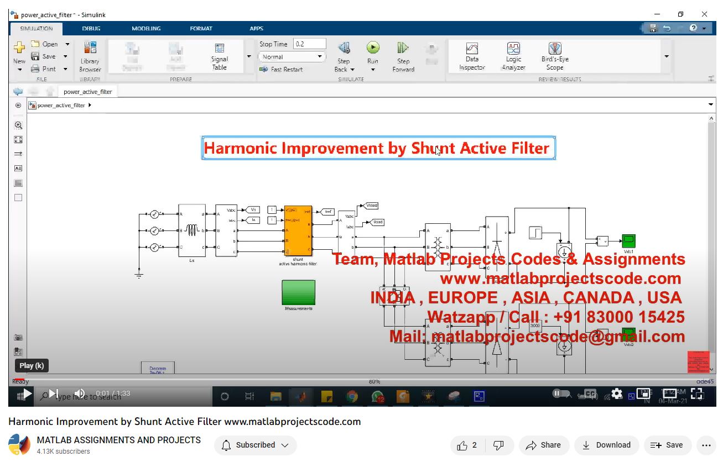
Task: Open the Normal simulation mode dropdown
Action: (292, 57)
